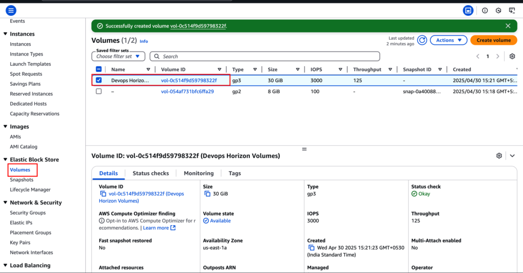523x273 pixels.
Task: Click the search magnifier icon
Action: (157, 57)
